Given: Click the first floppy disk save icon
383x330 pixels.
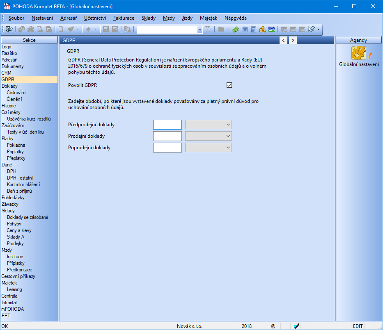Looking at the screenshot, I should pos(106,30).
